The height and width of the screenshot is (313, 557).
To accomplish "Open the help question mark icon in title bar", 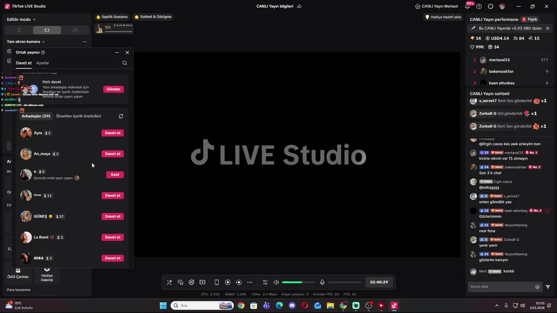I will click(x=479, y=7).
